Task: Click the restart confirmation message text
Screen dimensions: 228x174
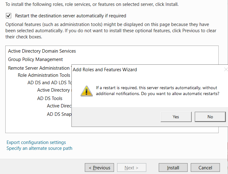Action: click(x=157, y=91)
